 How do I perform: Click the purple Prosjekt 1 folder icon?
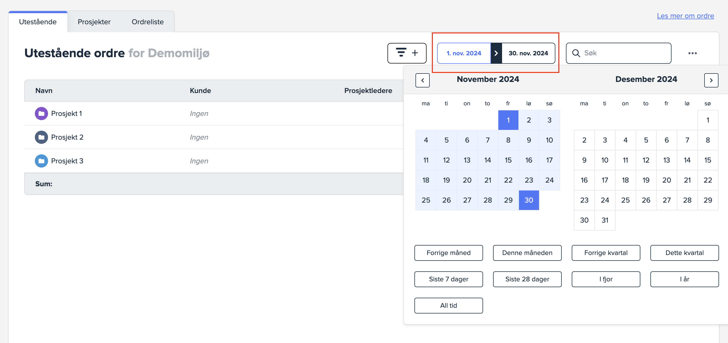click(x=41, y=113)
